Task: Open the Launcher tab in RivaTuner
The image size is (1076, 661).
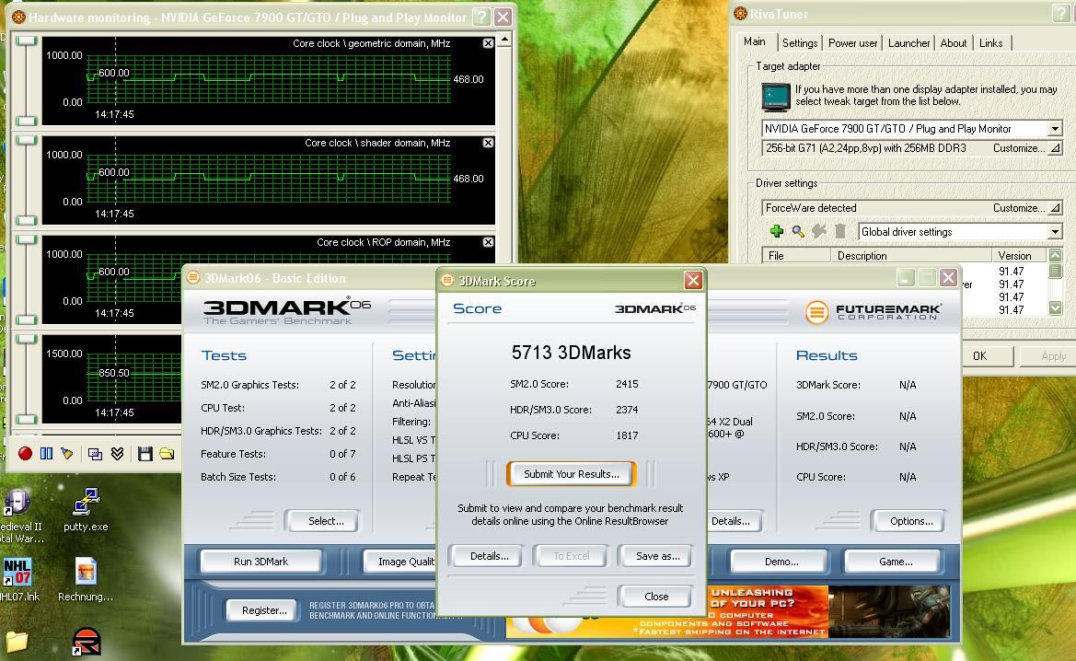Action: pyautogui.click(x=908, y=43)
